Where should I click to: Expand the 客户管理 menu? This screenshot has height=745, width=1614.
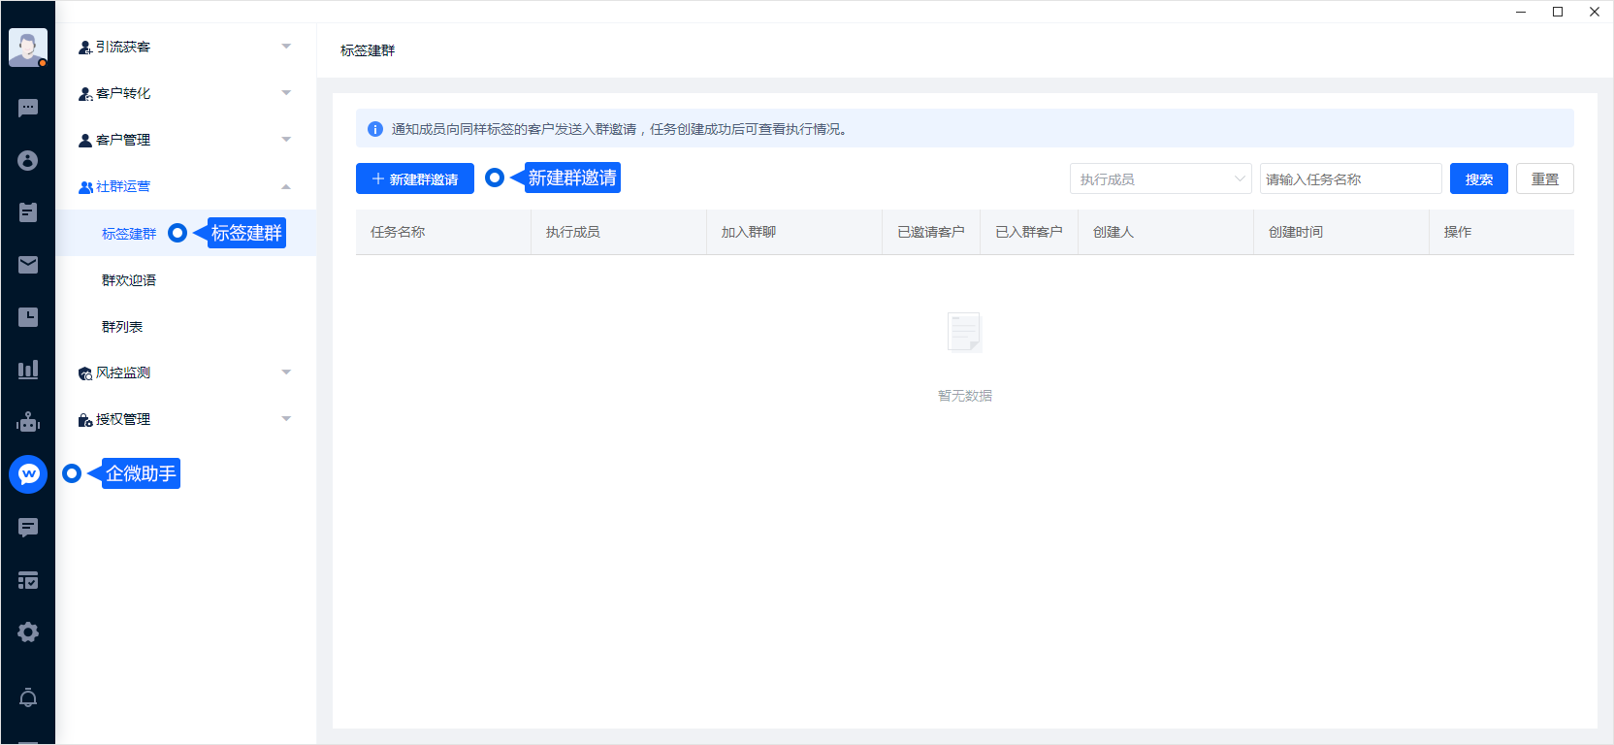[185, 140]
